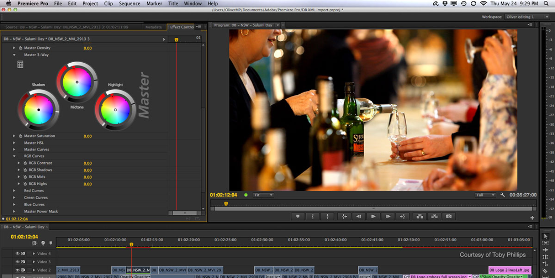Toggle the RGB Mids stopwatch
This screenshot has height=278, width=555.
pos(25,177)
